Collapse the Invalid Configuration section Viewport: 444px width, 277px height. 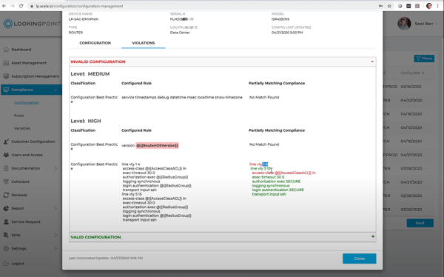coord(372,61)
